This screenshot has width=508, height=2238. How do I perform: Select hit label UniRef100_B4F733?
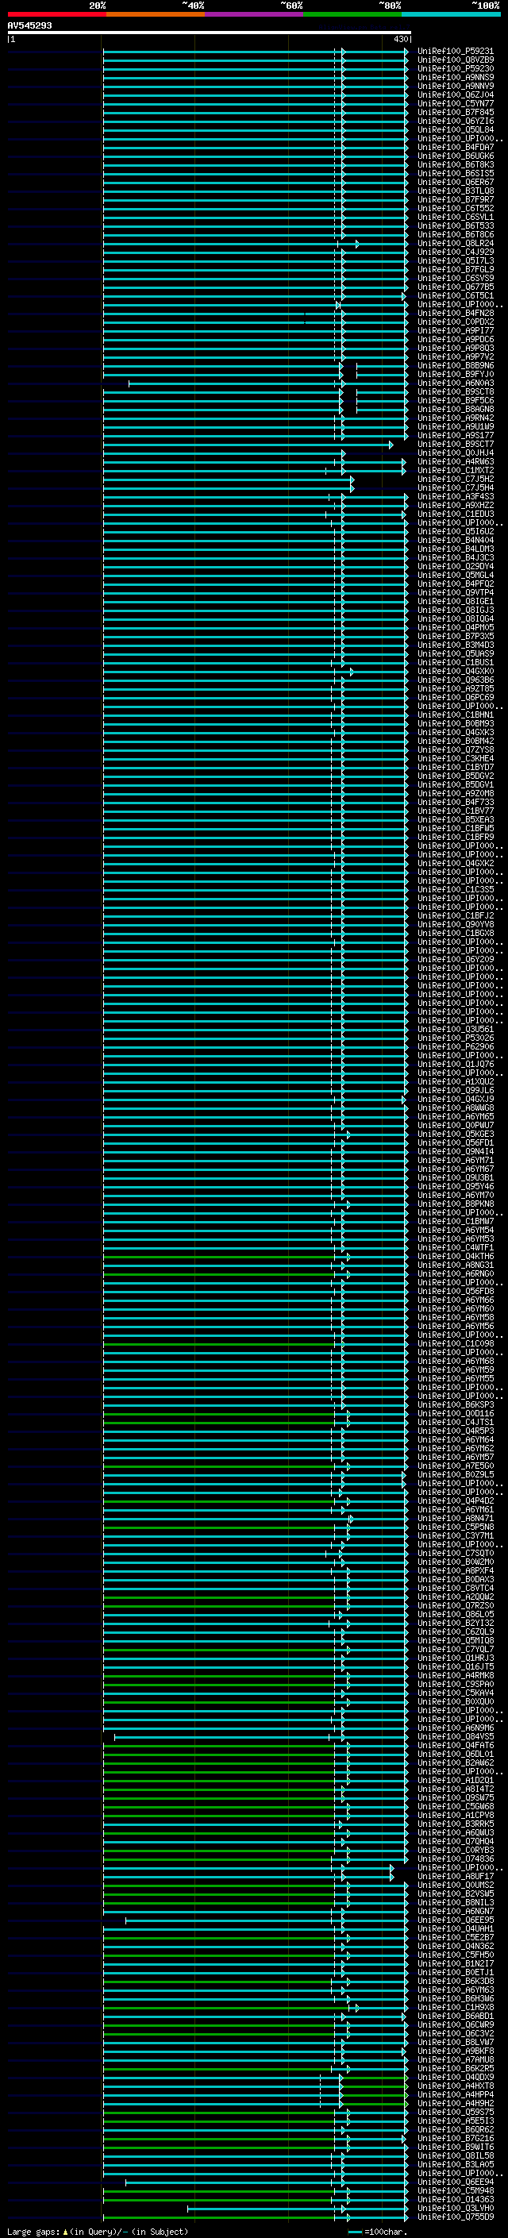click(456, 802)
